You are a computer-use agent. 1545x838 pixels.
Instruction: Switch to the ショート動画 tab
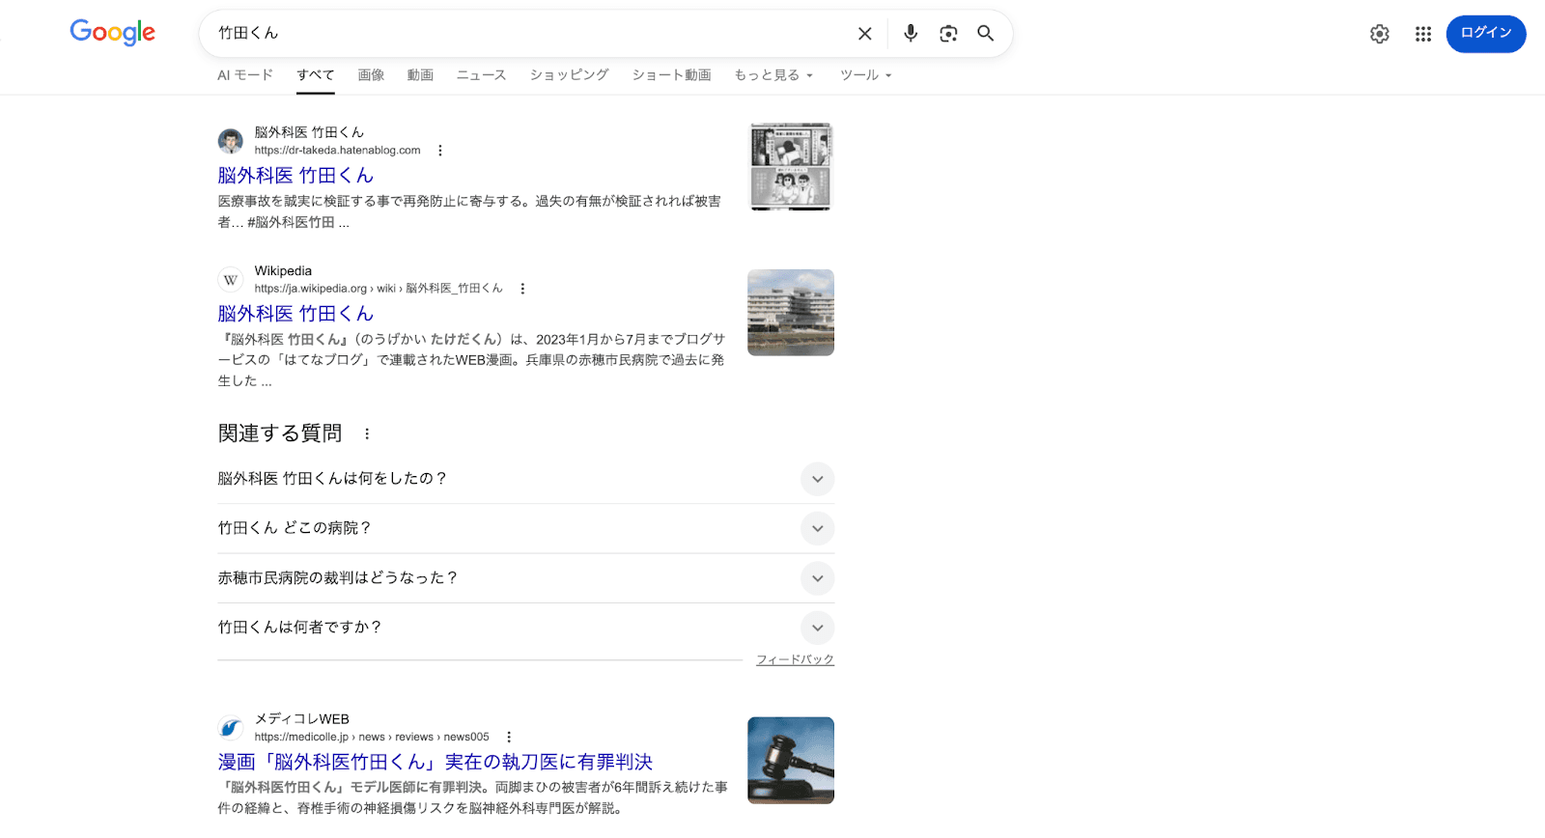click(x=671, y=75)
